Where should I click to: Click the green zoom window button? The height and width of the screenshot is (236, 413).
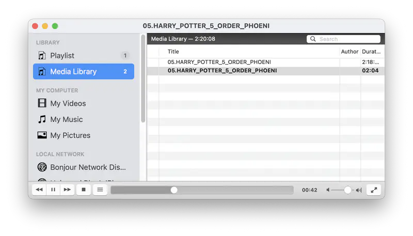(55, 26)
